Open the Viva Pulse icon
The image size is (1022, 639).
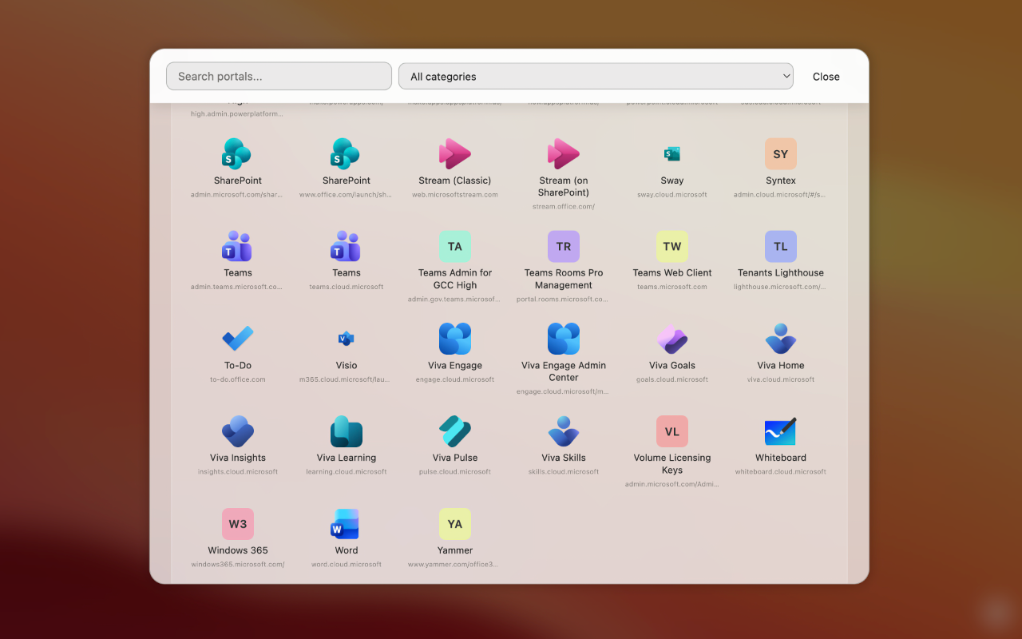coord(455,432)
